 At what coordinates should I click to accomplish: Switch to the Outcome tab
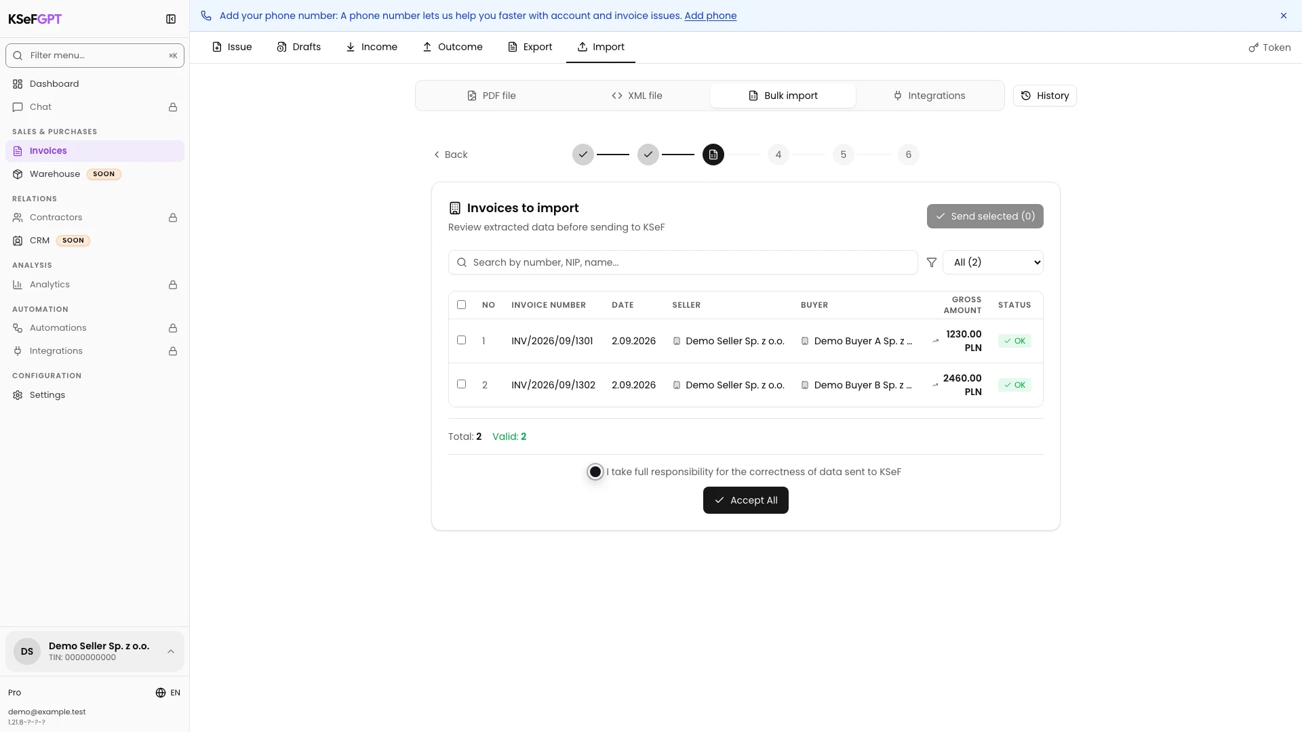pos(452,47)
